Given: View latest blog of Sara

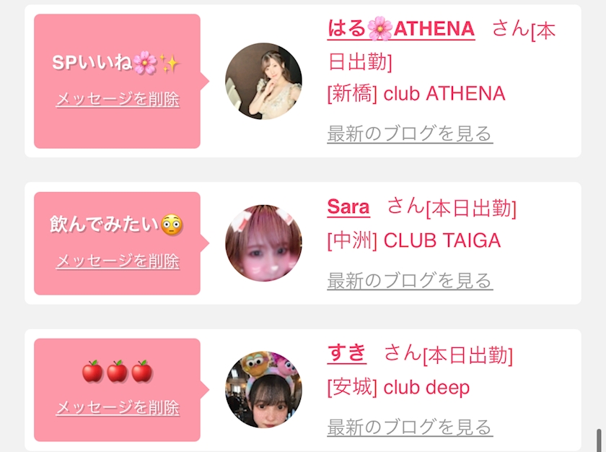Looking at the screenshot, I should (x=410, y=281).
